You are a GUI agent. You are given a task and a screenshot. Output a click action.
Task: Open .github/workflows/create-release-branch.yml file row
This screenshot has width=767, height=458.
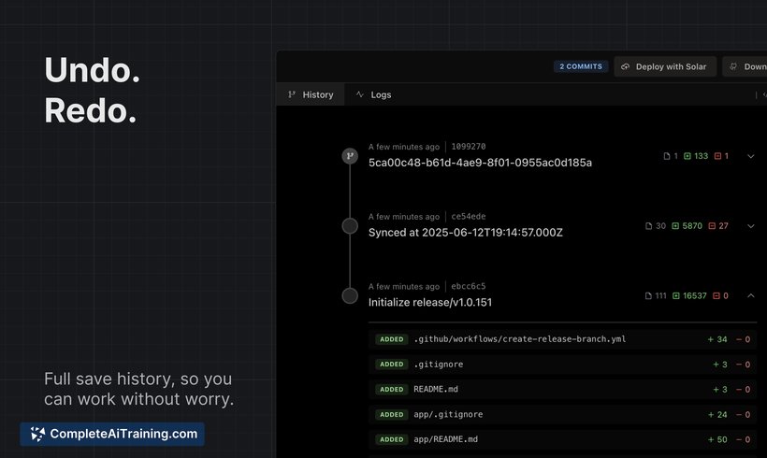point(562,339)
